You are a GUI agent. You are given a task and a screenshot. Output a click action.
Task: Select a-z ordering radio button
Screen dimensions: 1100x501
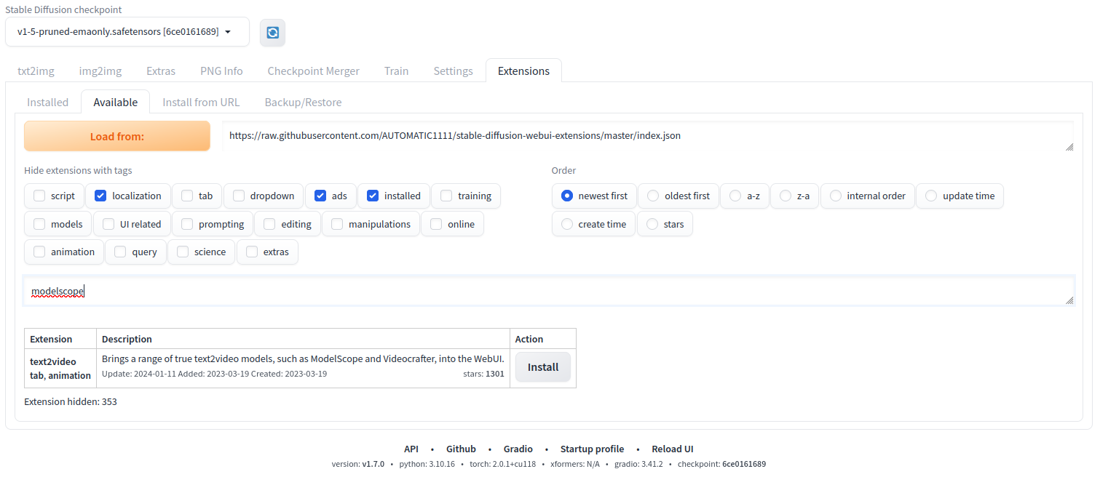(x=735, y=196)
